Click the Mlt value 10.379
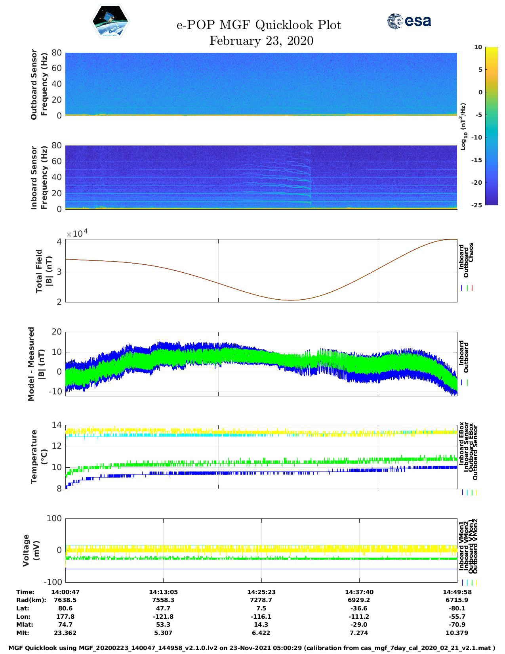 [457, 633]
